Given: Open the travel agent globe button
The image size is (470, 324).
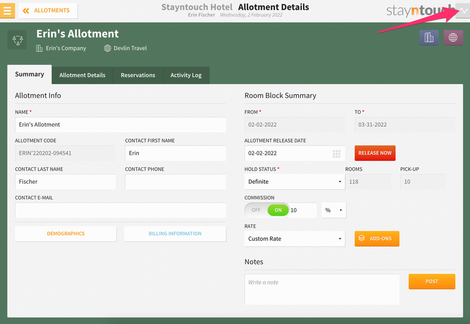Looking at the screenshot, I should (x=453, y=37).
